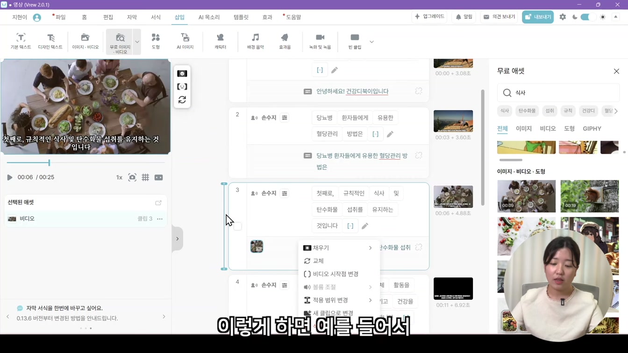Open the settings gear in the top bar
The image size is (628, 353).
click(563, 17)
